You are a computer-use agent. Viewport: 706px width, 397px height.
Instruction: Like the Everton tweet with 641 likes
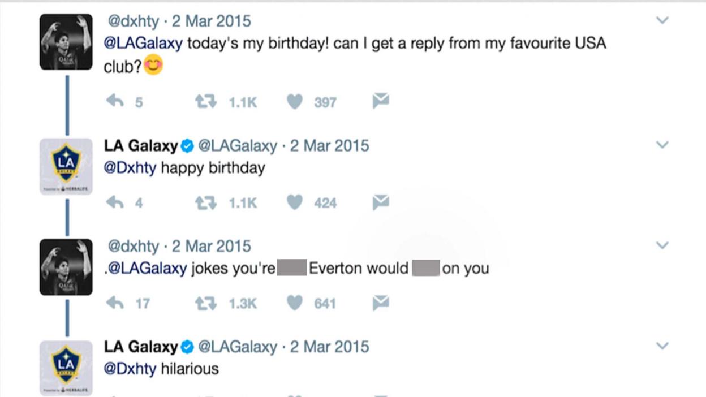coord(295,303)
